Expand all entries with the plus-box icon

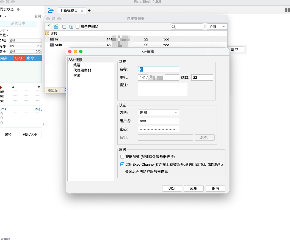[71, 27]
